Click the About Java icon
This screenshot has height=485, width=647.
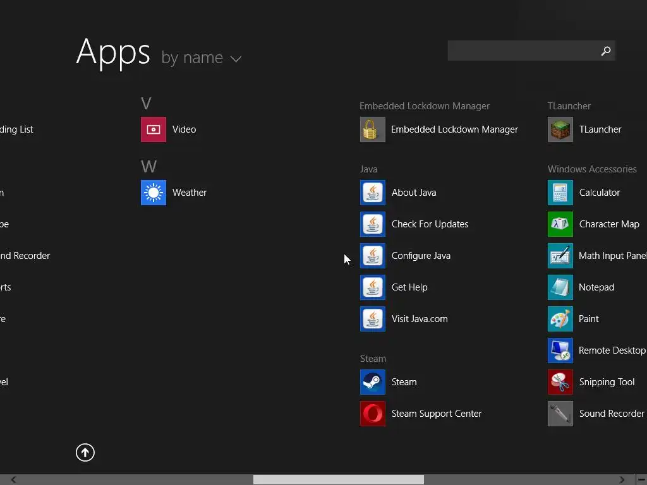[x=373, y=193]
